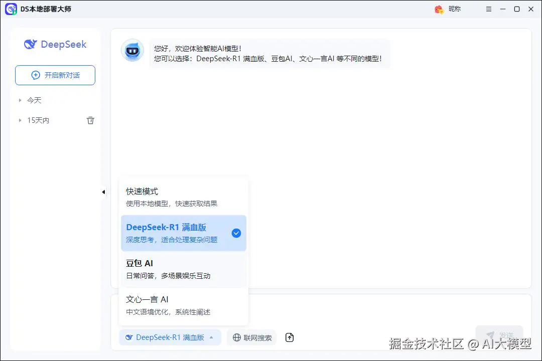This screenshot has height=361, width=542.
Task: Minimize the DS本地部署大师 window
Action: pos(502,9)
